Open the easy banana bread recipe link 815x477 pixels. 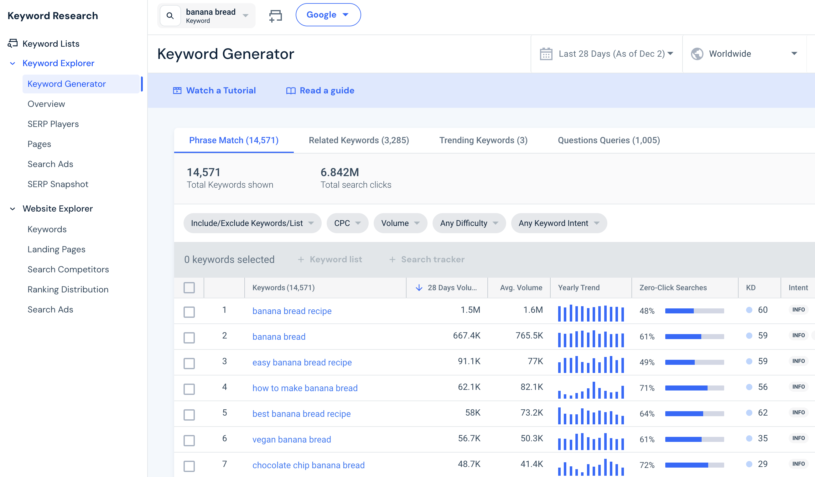pyautogui.click(x=302, y=362)
